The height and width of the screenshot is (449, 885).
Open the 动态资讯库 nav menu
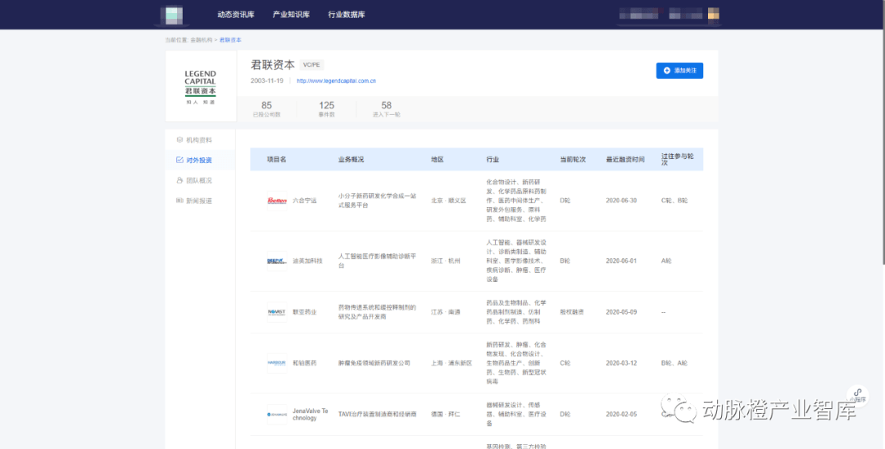(236, 15)
